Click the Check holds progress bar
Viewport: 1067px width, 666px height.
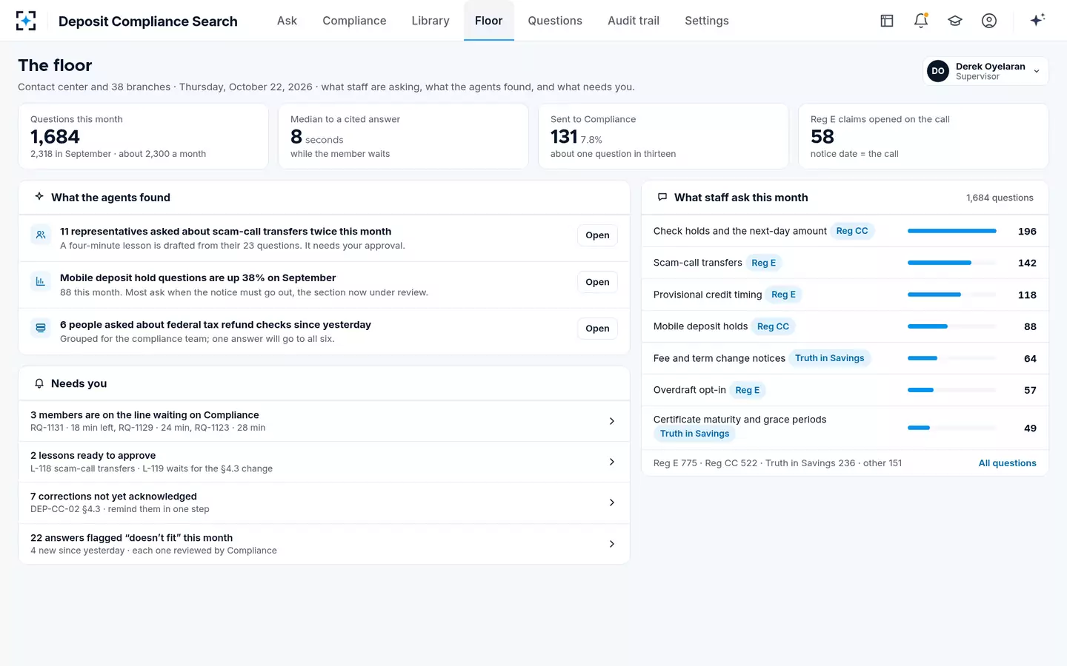(952, 231)
